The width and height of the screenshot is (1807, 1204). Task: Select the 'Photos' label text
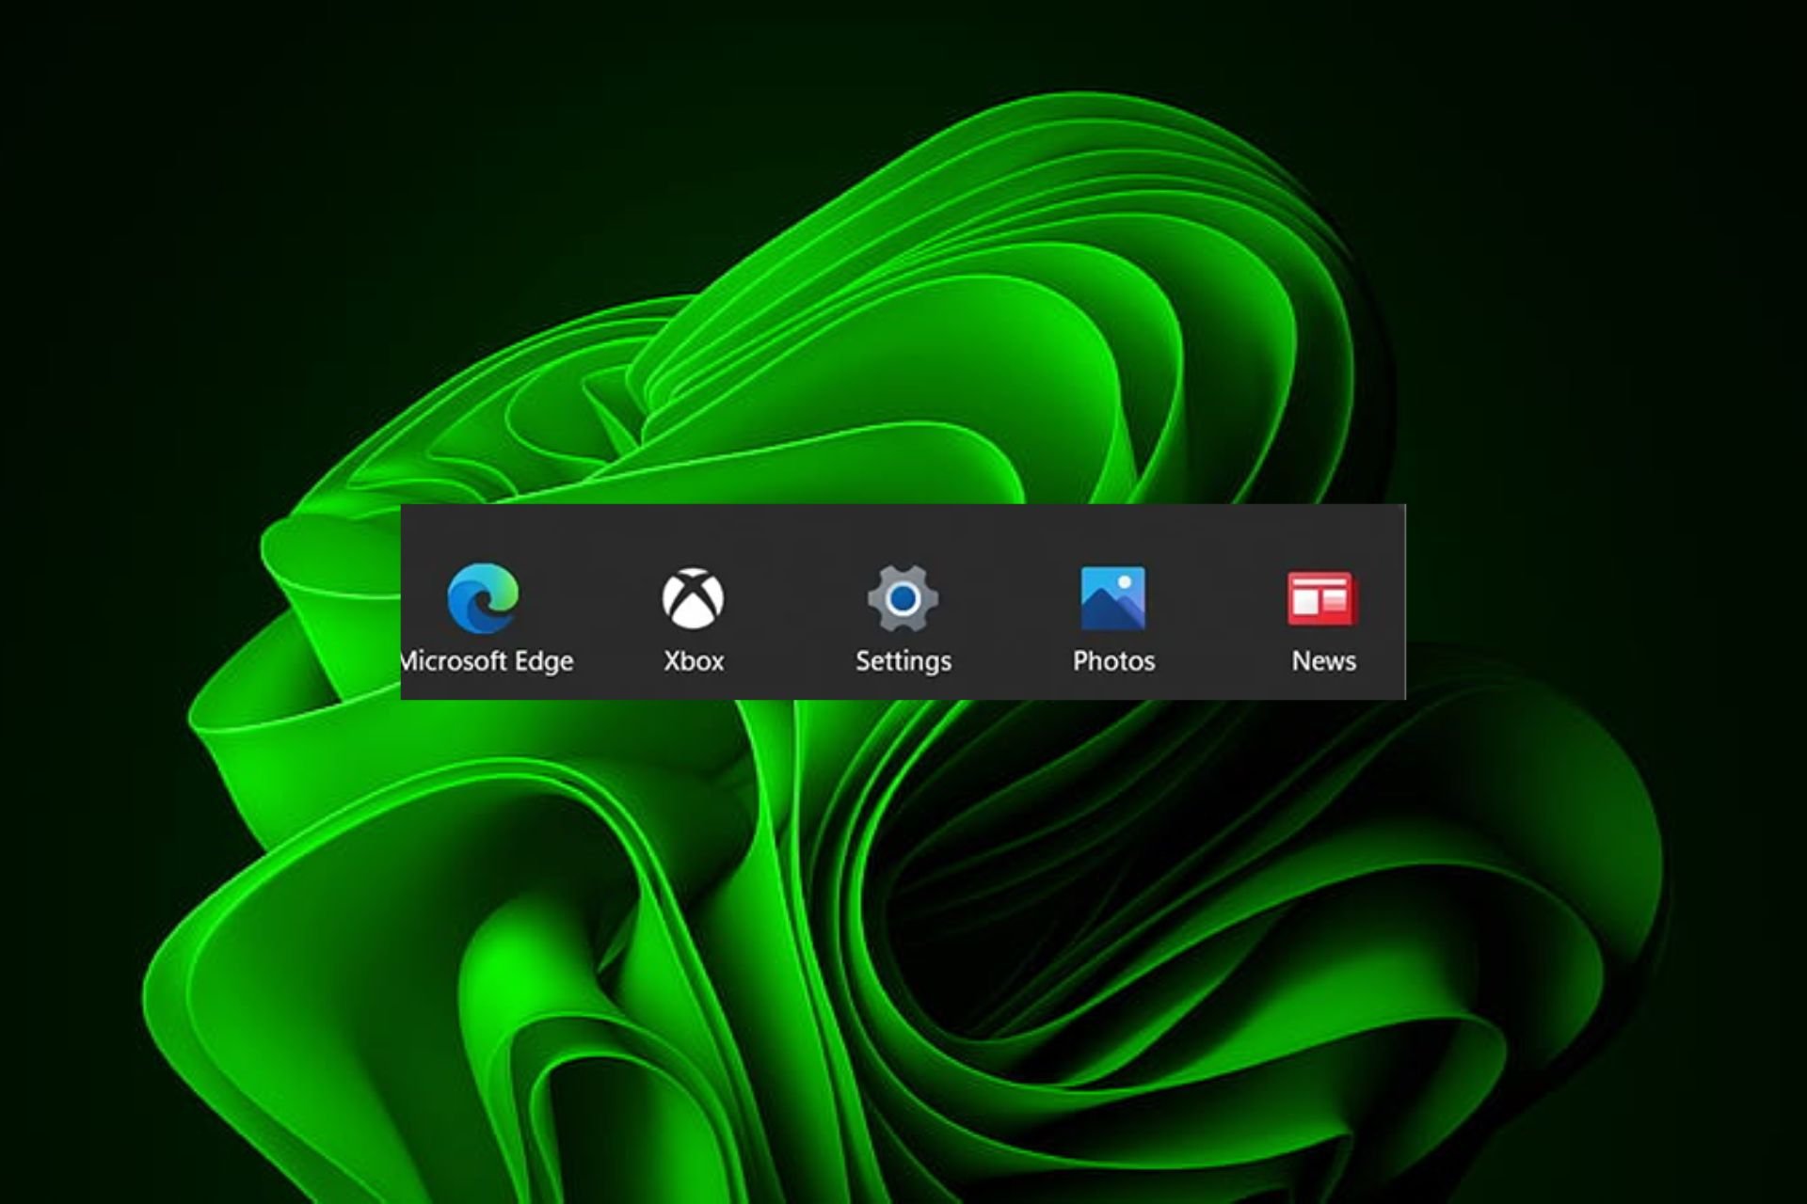1114,661
